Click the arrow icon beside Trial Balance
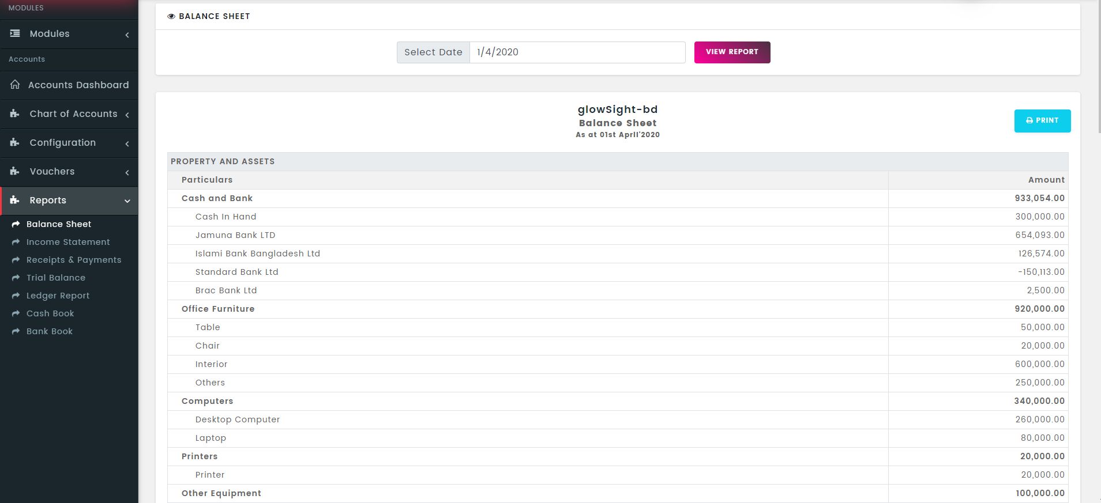The width and height of the screenshot is (1101, 503). [16, 278]
